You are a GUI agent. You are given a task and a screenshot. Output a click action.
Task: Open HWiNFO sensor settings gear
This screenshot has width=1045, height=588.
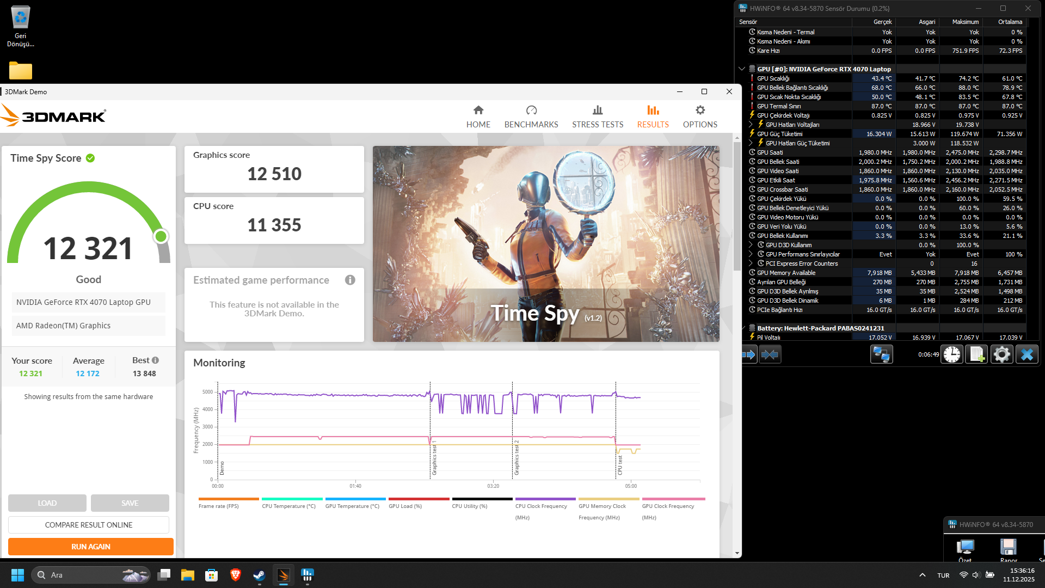pyautogui.click(x=1001, y=354)
